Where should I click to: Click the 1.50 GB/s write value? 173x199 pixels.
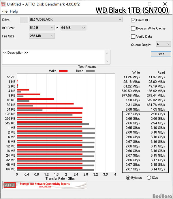(133, 100)
